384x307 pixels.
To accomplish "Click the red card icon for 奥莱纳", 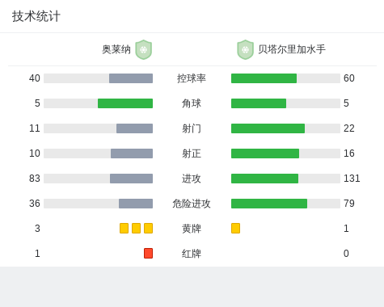I will 148,253.
